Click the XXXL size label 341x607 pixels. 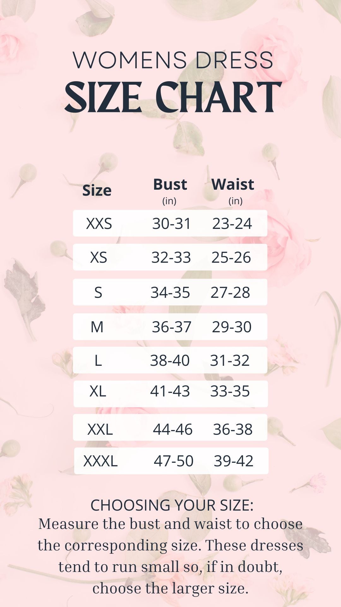click(100, 461)
